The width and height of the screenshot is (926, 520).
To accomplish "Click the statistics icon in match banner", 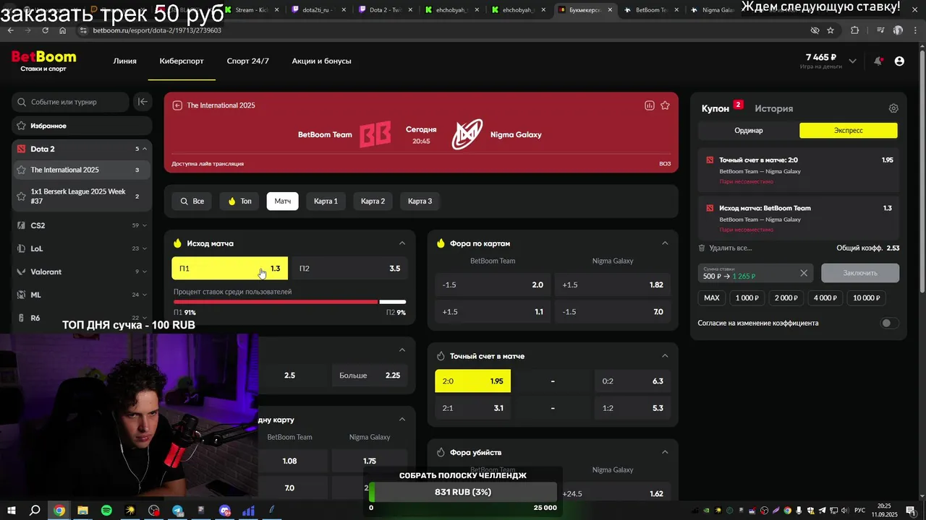I will coord(650,105).
